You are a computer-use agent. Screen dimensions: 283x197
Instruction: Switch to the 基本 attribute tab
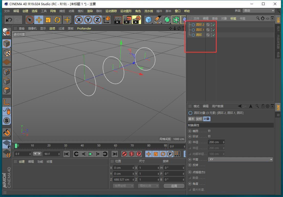(x=191, y=119)
